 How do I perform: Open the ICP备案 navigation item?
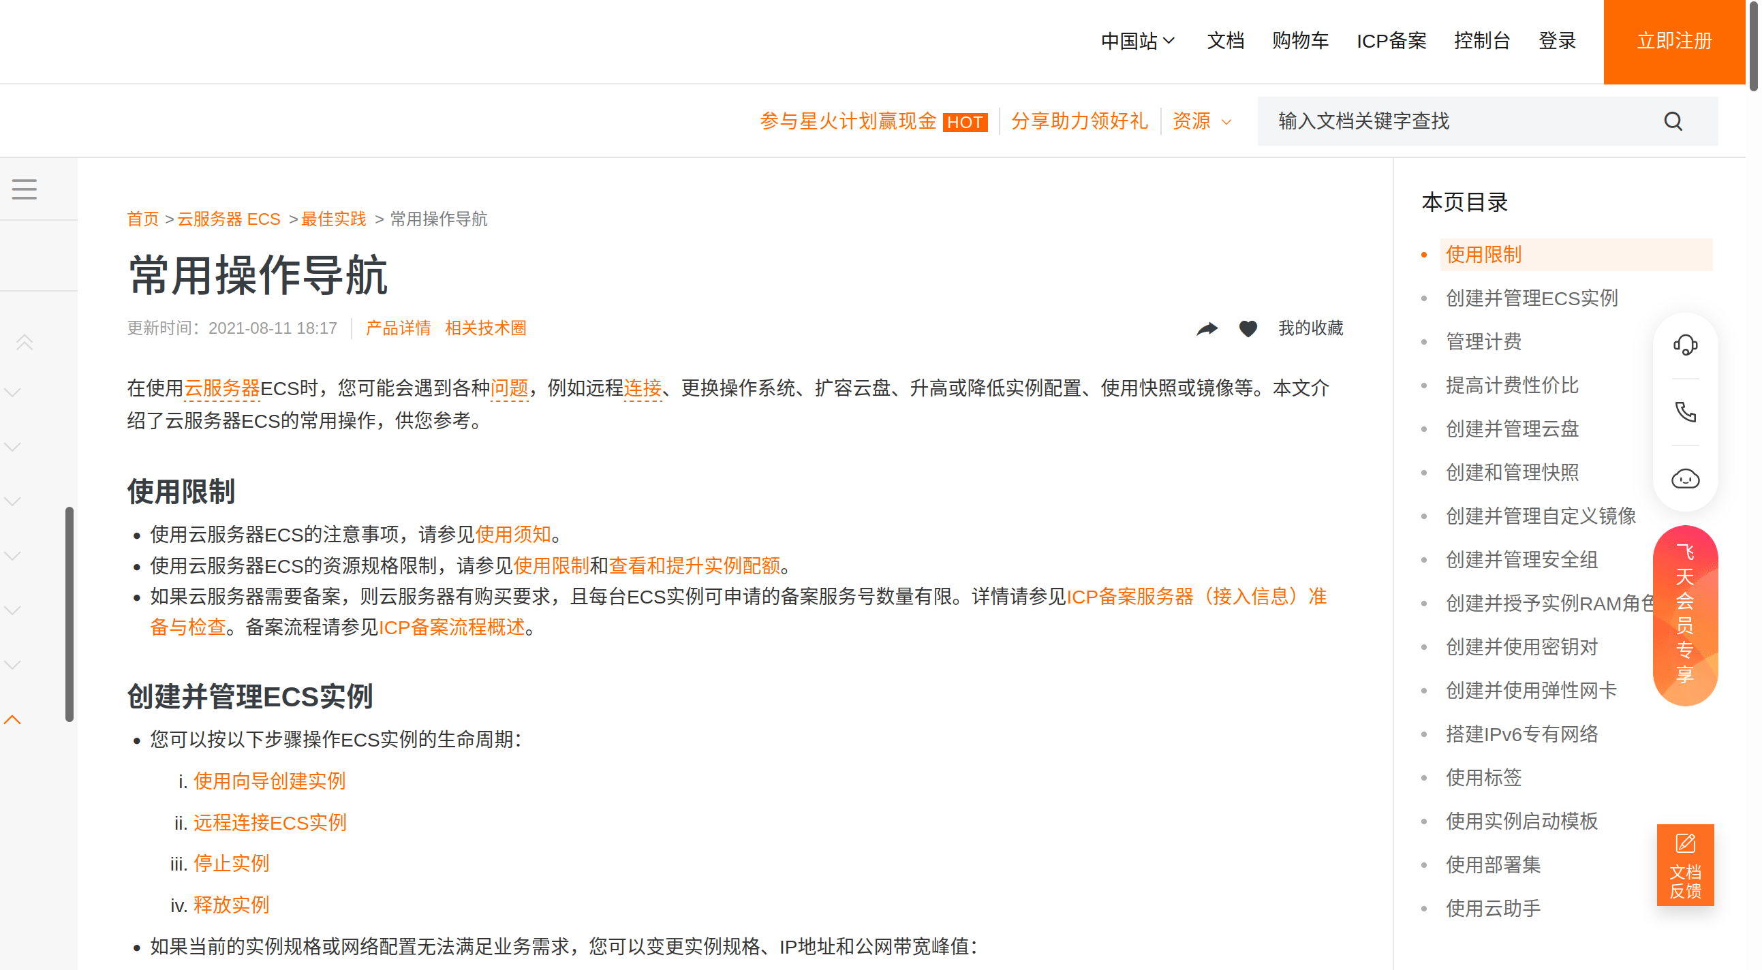click(1391, 41)
